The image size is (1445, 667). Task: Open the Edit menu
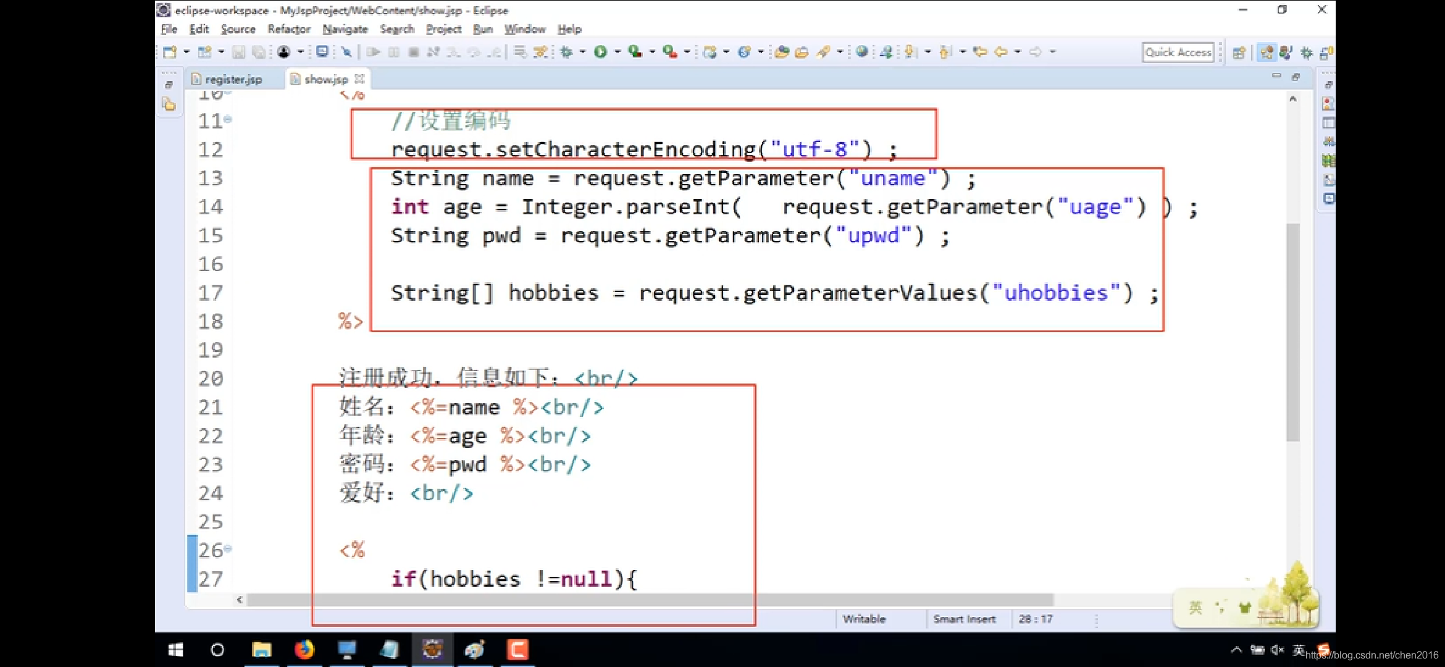pos(199,29)
